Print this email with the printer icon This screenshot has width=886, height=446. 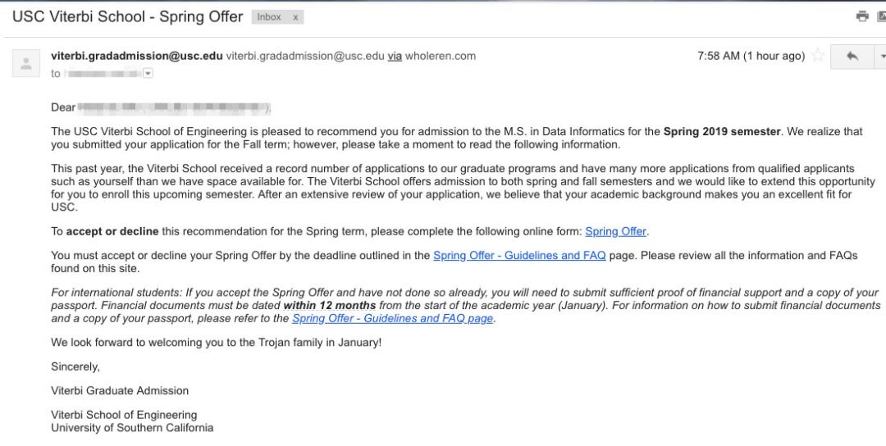862,16
